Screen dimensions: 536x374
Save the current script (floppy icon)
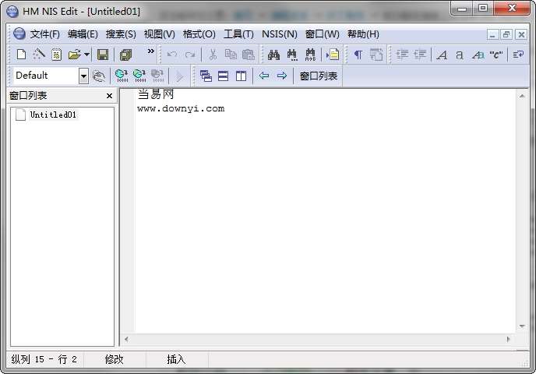[103, 55]
